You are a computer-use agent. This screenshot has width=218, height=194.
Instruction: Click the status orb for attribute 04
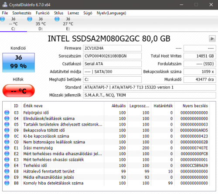click(x=7, y=119)
